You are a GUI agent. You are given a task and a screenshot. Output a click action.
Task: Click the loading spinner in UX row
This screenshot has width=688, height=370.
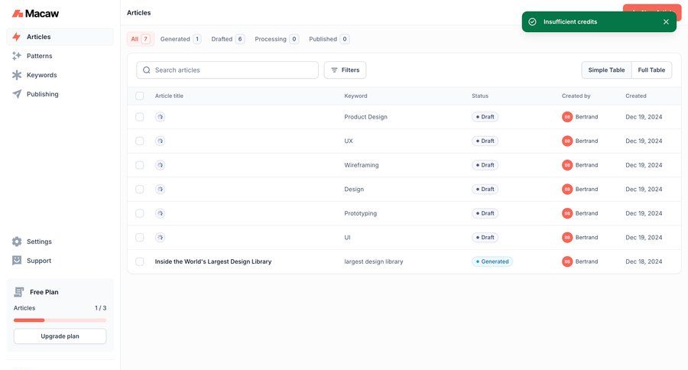(161, 141)
